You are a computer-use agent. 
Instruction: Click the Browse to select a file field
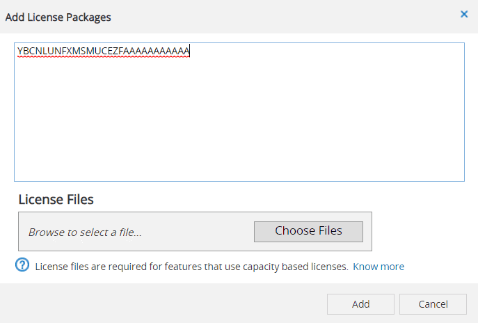tap(136, 232)
